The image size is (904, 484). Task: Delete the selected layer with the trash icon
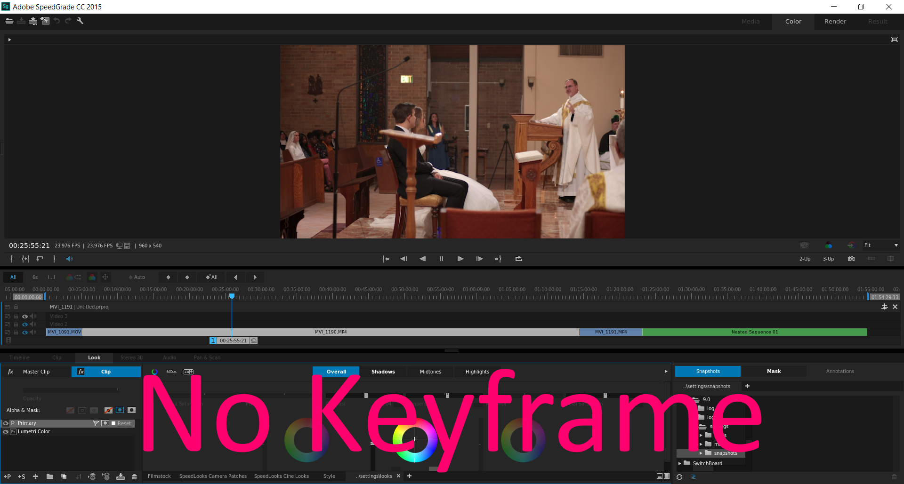click(x=134, y=476)
